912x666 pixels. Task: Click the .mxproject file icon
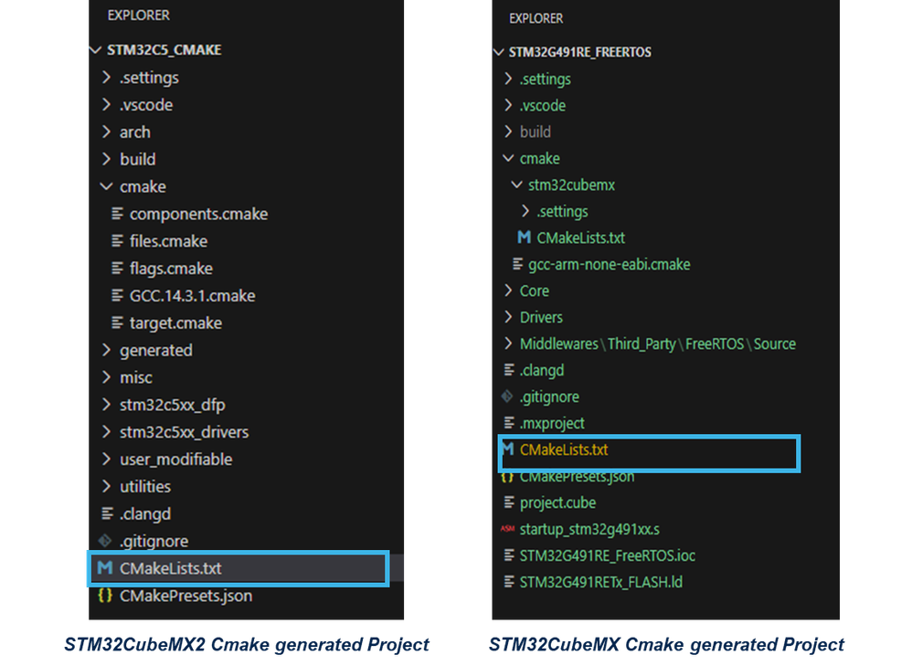click(509, 423)
